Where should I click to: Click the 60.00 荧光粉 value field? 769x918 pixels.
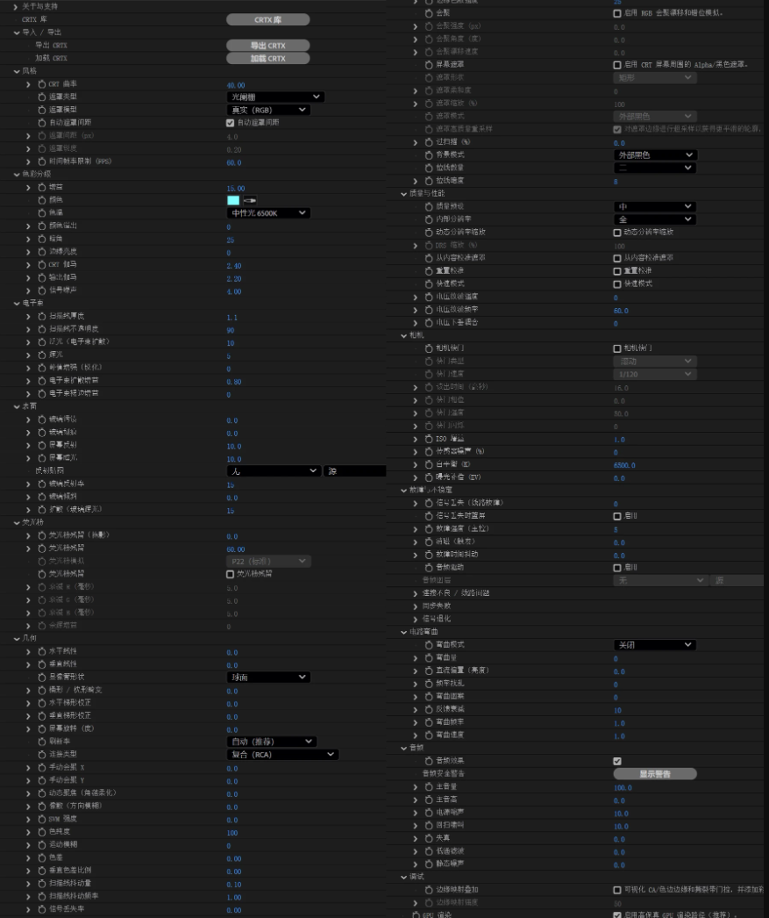[x=236, y=549]
